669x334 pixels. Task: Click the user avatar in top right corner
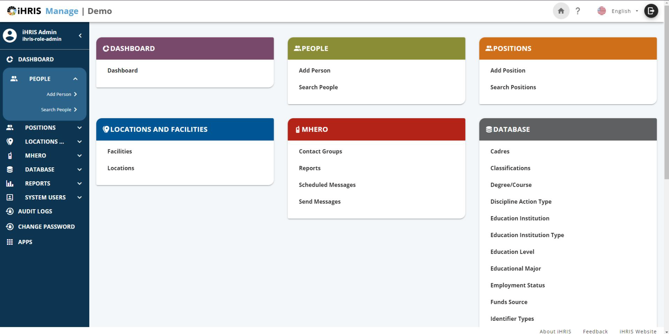(x=650, y=11)
